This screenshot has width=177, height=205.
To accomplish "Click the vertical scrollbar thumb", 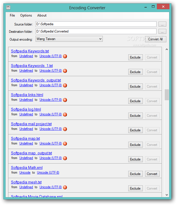I will pos(167,95).
